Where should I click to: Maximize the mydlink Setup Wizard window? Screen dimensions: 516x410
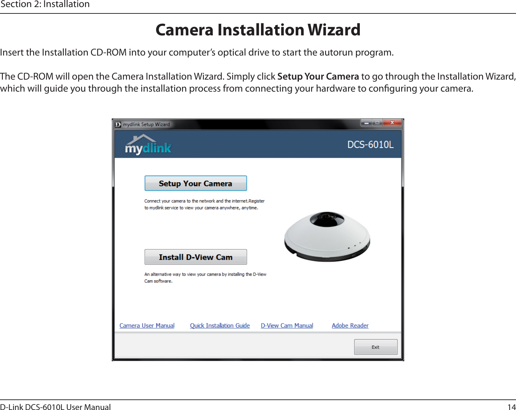pos(377,123)
